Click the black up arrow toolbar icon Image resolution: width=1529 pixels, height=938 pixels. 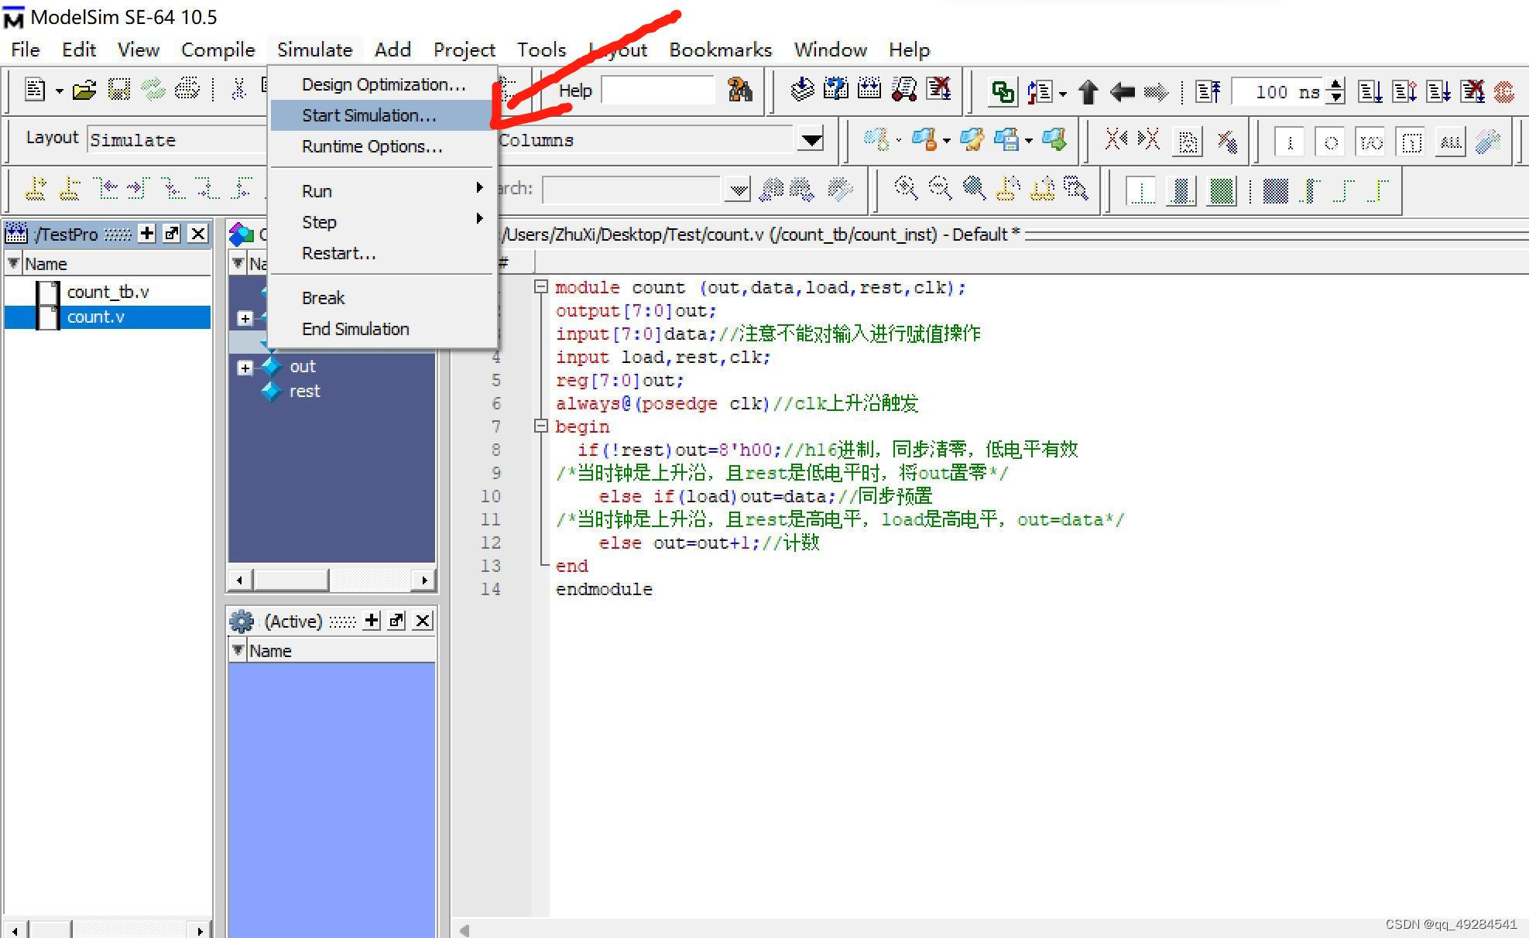click(x=1088, y=92)
